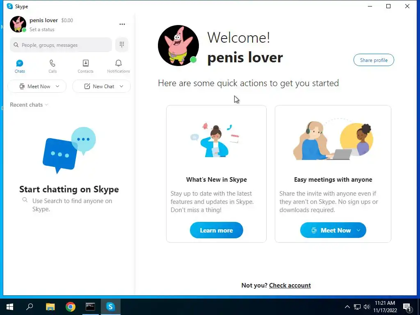420x315 pixels.
Task: Click the What's New illustration
Action: [215, 140]
